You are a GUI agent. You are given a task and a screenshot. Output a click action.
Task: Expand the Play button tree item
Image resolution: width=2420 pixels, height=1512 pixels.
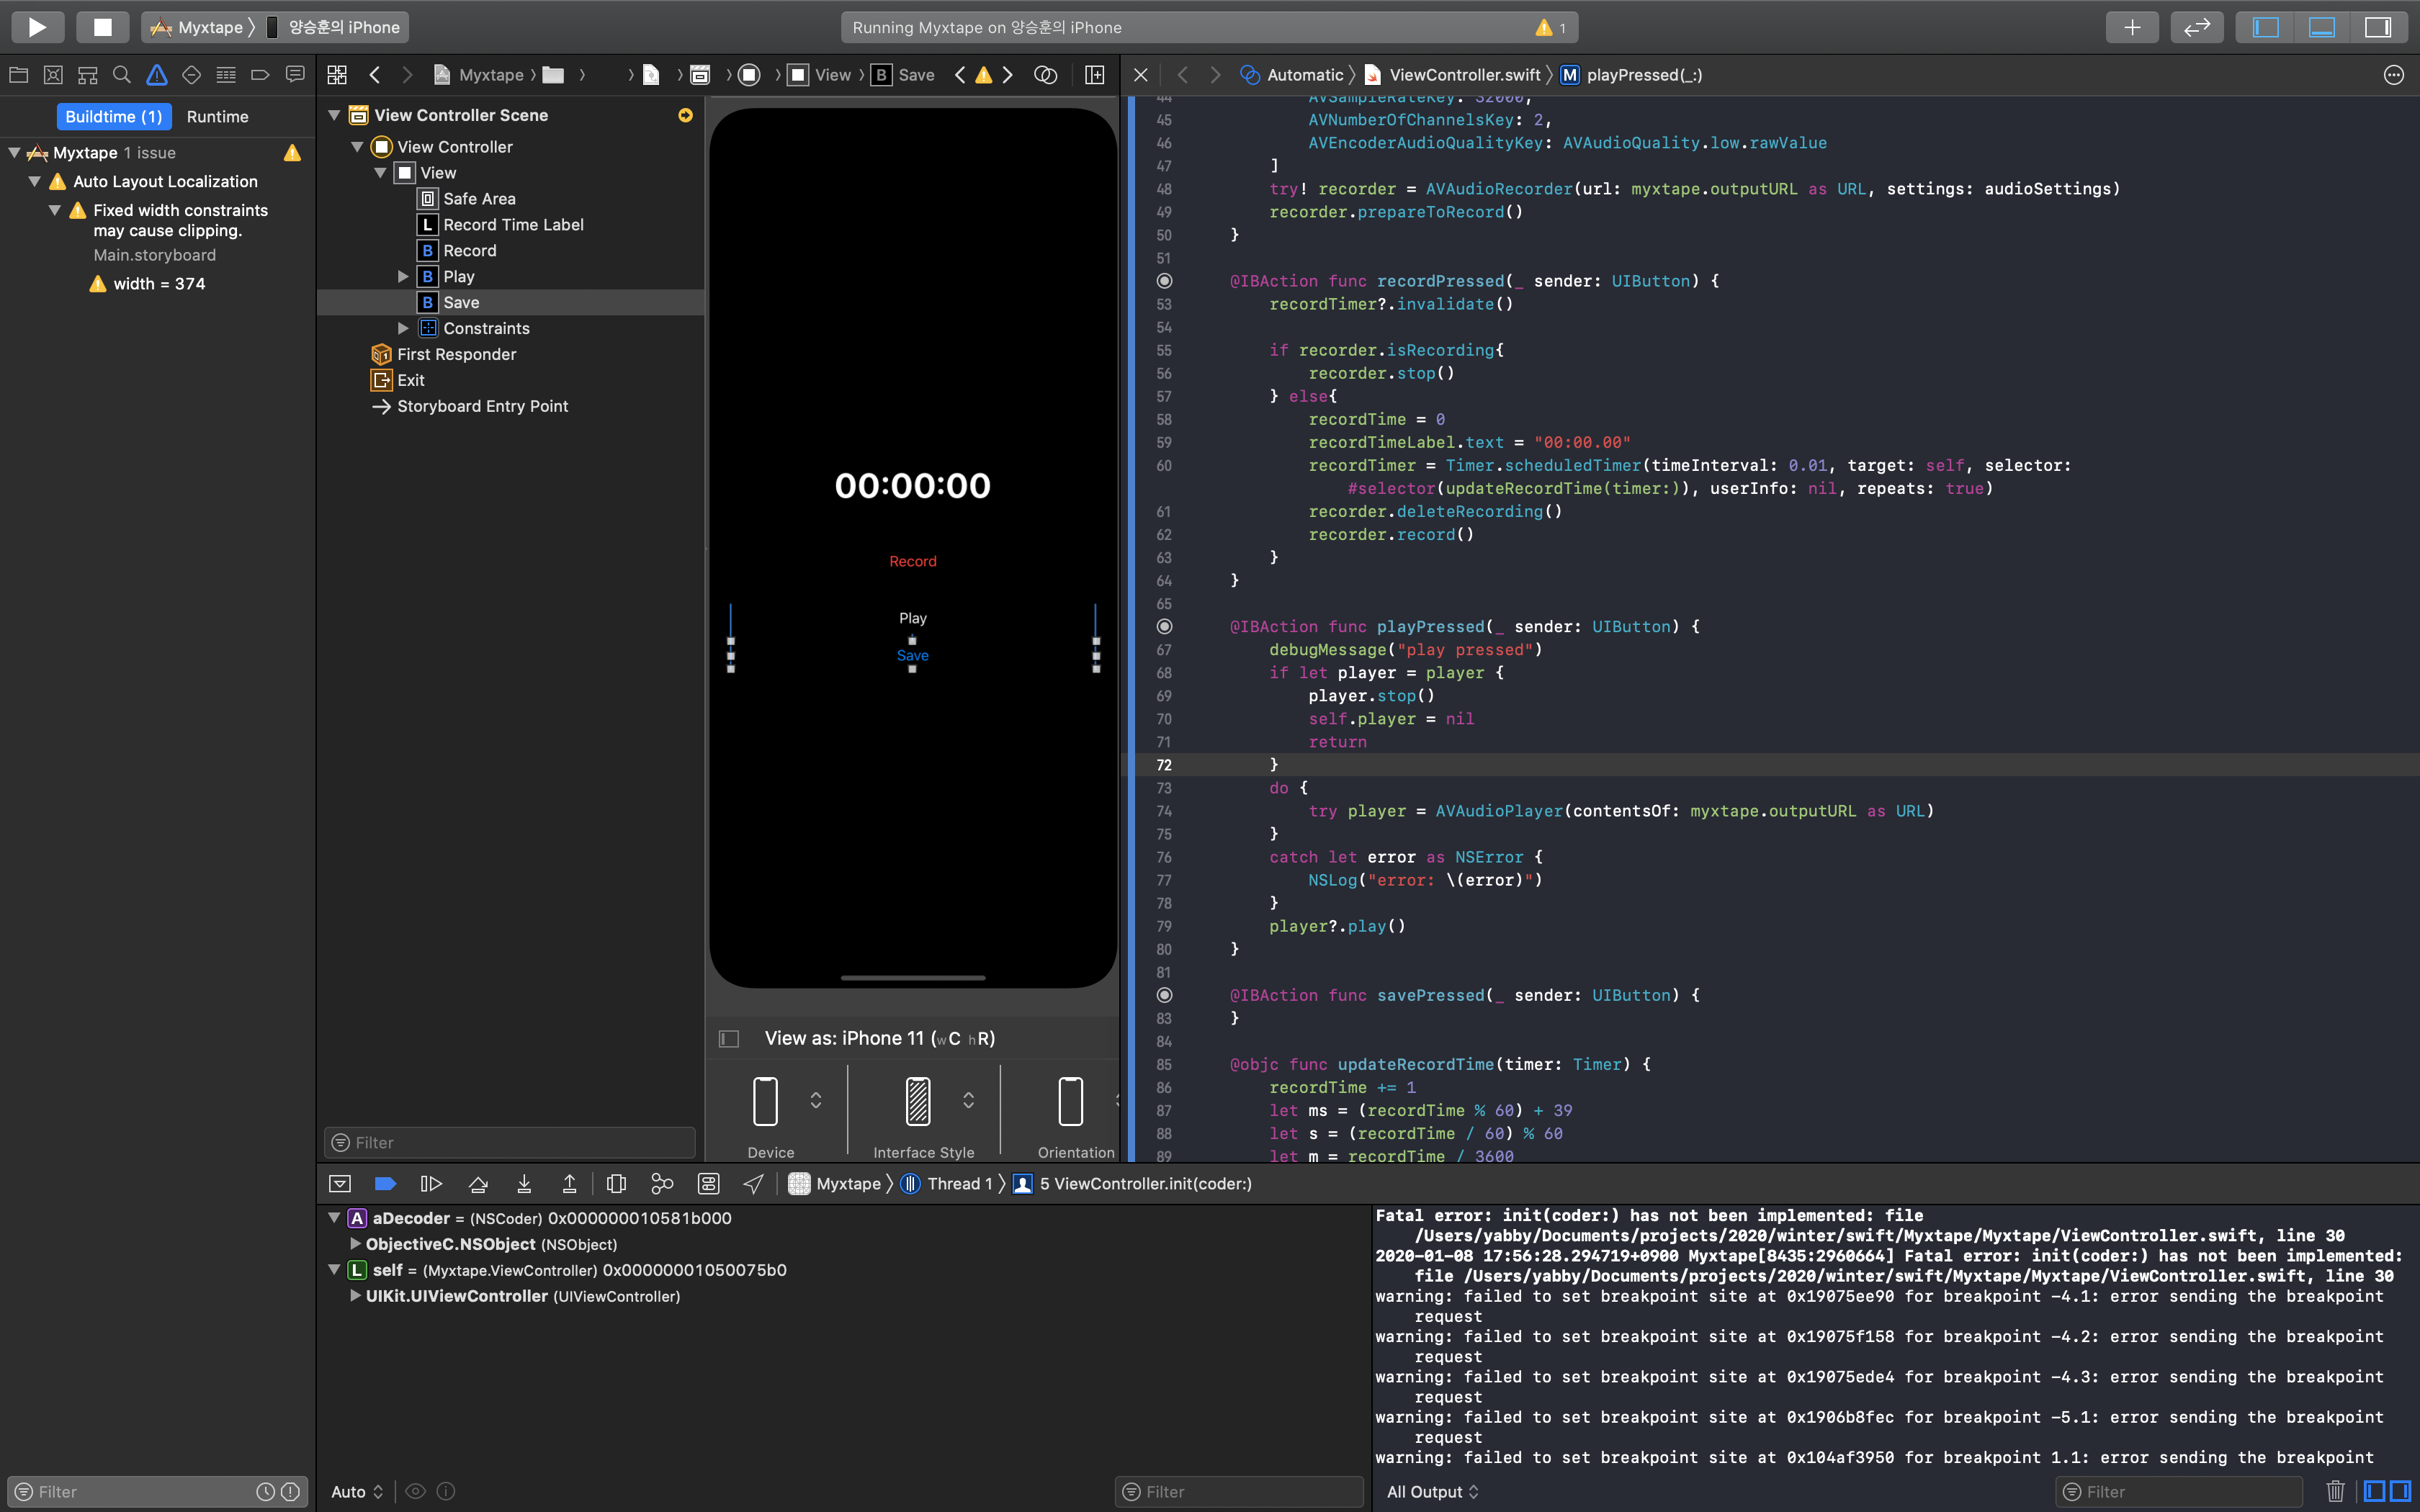403,277
